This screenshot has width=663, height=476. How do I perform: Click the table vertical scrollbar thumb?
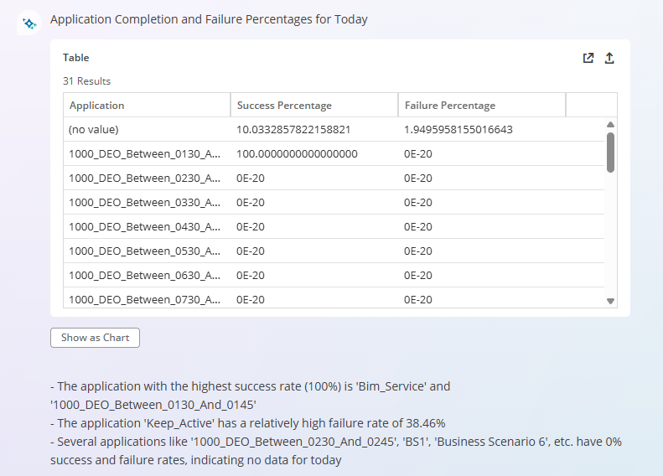pos(610,153)
